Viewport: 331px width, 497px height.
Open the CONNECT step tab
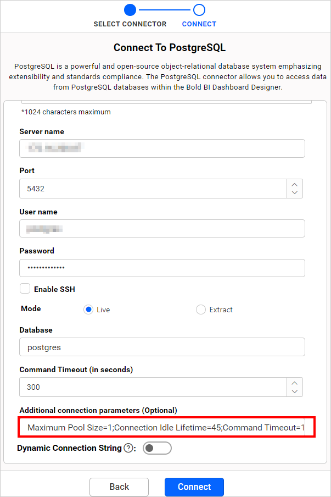[199, 24]
